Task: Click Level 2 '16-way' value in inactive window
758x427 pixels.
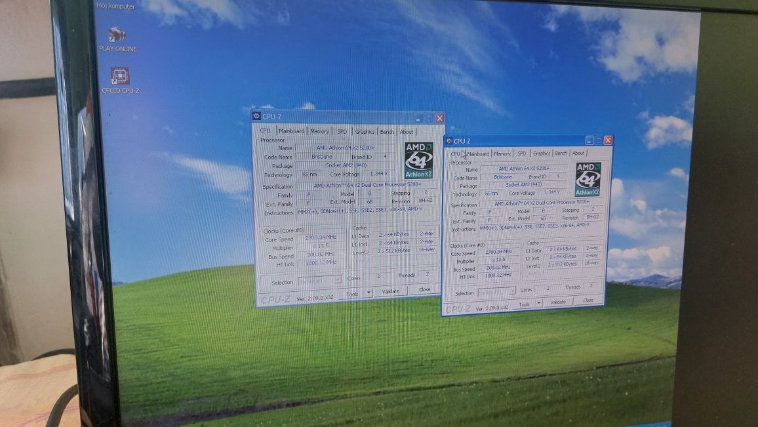Action: [427, 249]
